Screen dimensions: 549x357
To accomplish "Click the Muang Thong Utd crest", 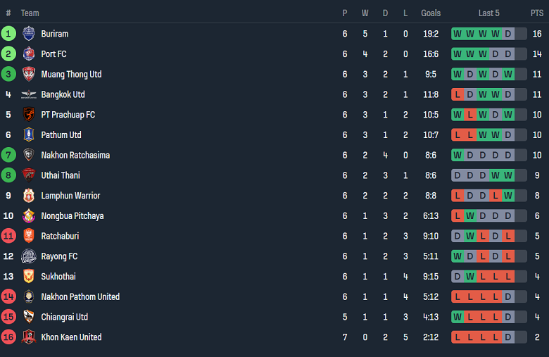I will click(28, 74).
